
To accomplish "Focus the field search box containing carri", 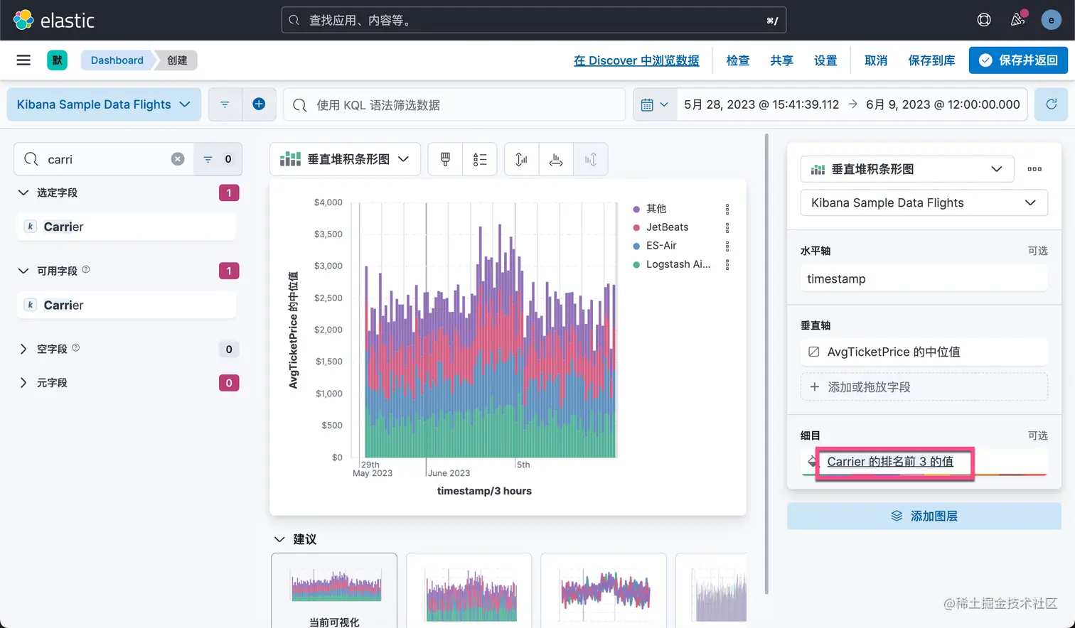I will (102, 159).
